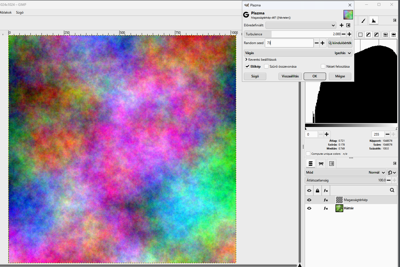
Task: Open the Előredefiniált presets dropdown
Action: click(301, 25)
